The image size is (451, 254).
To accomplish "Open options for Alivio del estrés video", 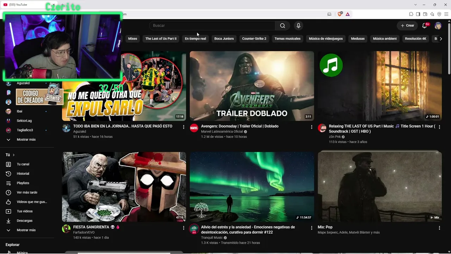I will coord(311,228).
